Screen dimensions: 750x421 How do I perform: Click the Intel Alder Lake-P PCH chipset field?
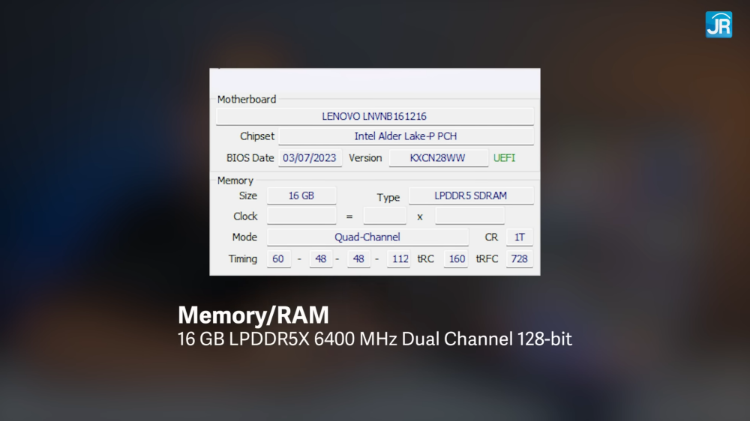(x=406, y=136)
